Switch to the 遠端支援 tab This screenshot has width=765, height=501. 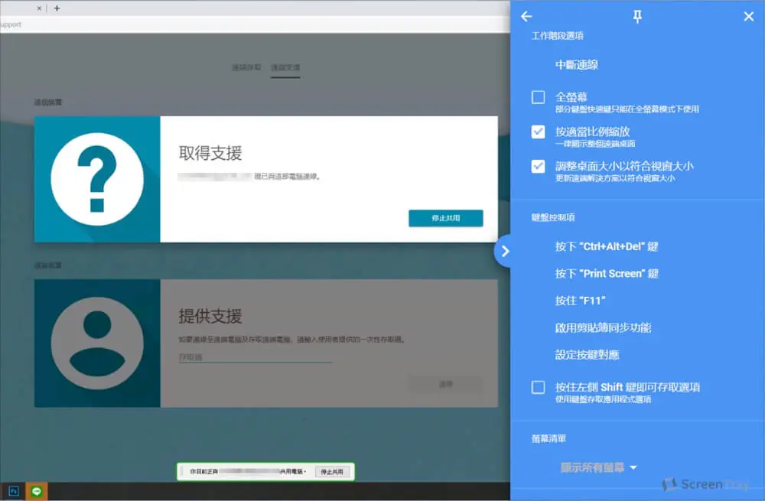pos(285,67)
